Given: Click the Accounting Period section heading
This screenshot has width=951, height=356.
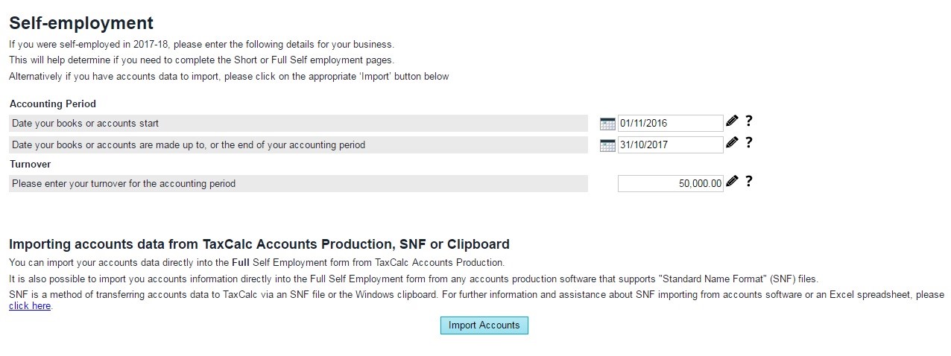Looking at the screenshot, I should 53,104.
